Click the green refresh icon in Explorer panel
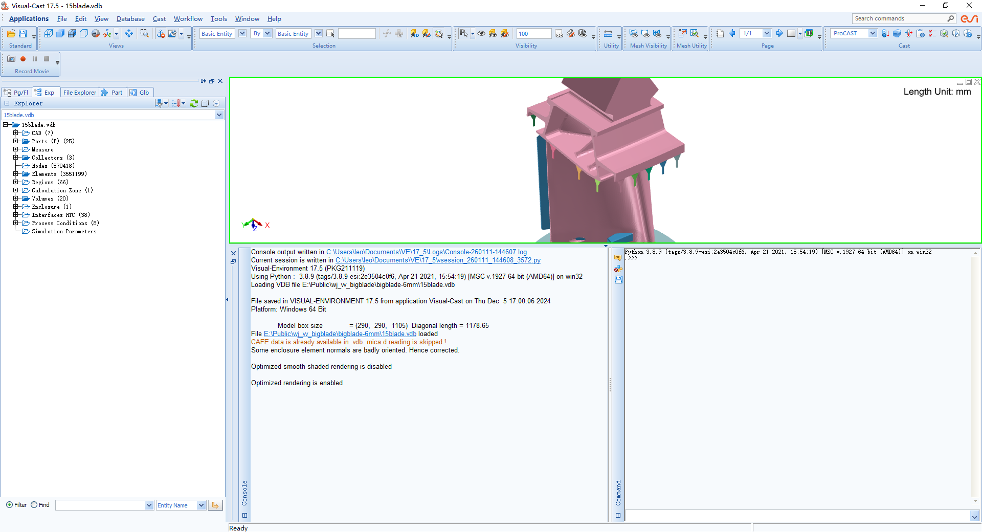The height and width of the screenshot is (532, 982). (194, 103)
